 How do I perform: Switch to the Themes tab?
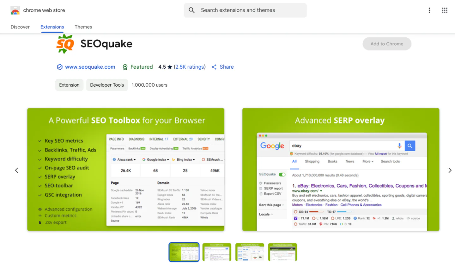click(83, 27)
